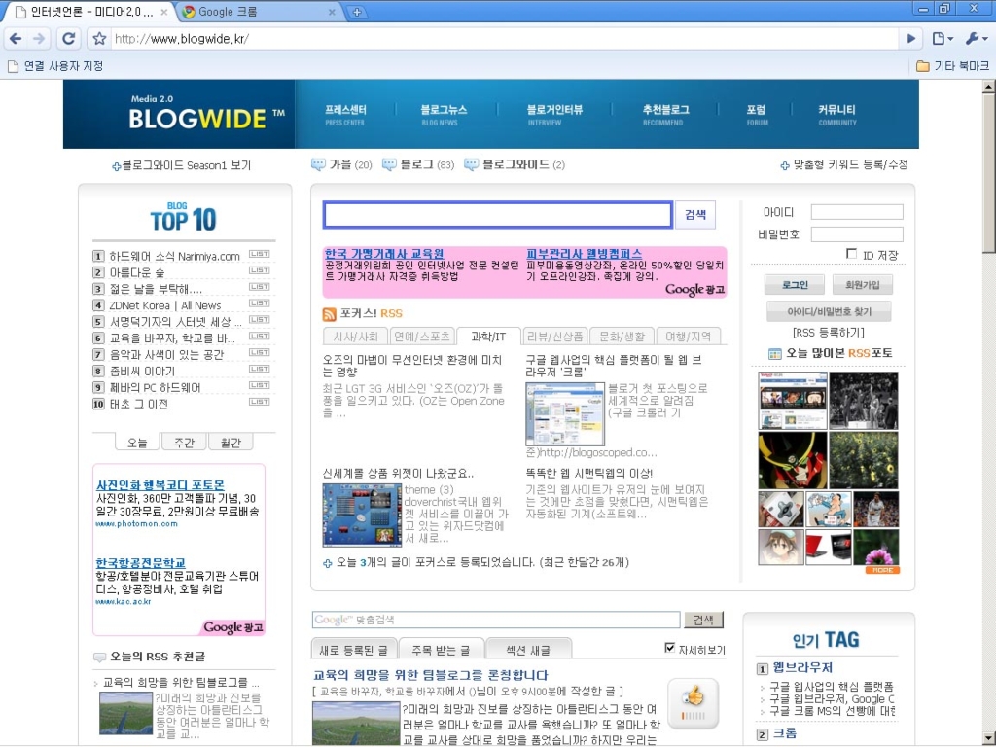996x747 pixels.
Task: Open the 프레스센터 menu
Action: (x=345, y=115)
